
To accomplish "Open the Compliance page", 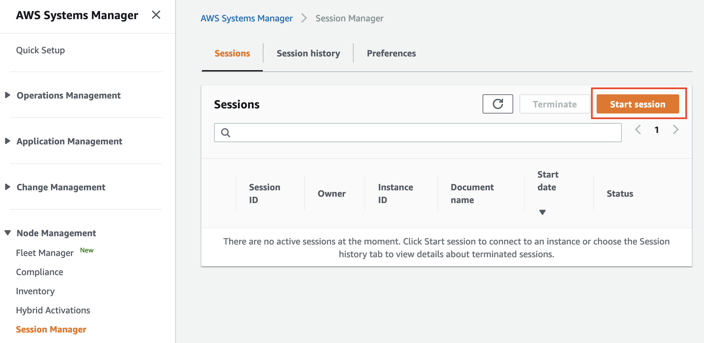I will (x=39, y=272).
